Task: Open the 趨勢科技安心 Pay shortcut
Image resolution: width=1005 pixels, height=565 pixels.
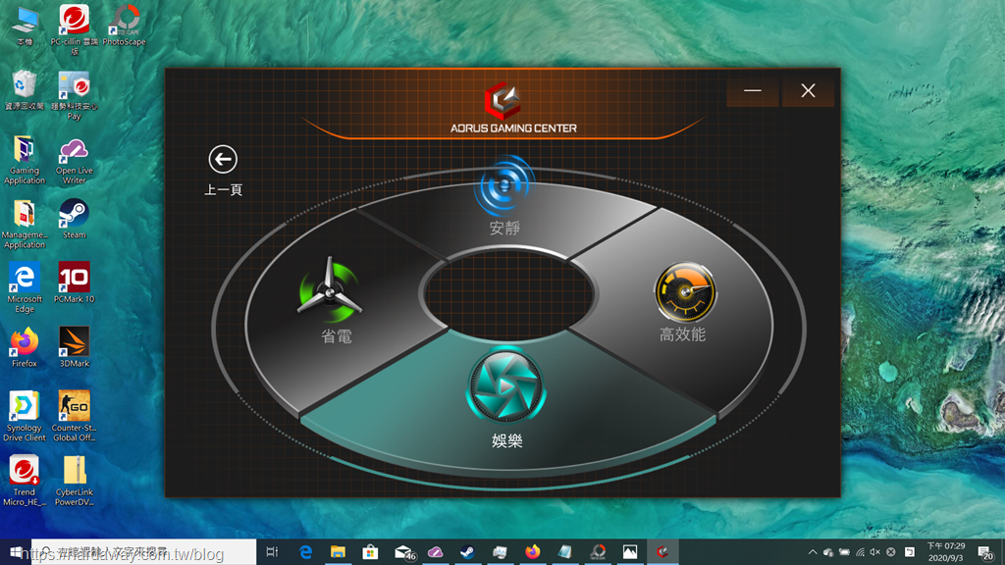Action: tap(75, 95)
